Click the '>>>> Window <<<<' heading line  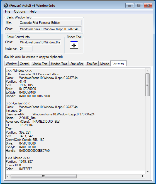19,71
